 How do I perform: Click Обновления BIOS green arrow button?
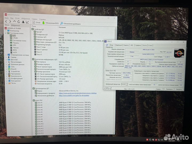tap(50, 23)
